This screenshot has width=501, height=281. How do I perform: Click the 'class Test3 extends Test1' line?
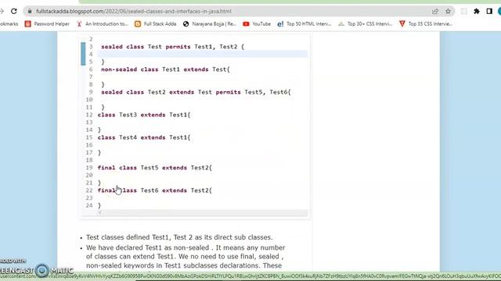(144, 115)
